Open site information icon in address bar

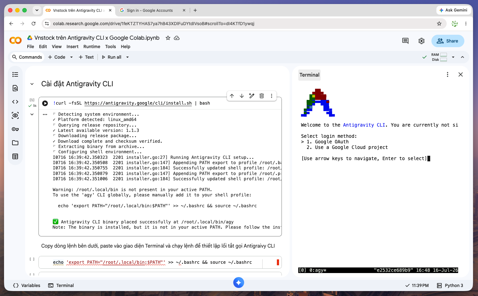click(x=47, y=24)
